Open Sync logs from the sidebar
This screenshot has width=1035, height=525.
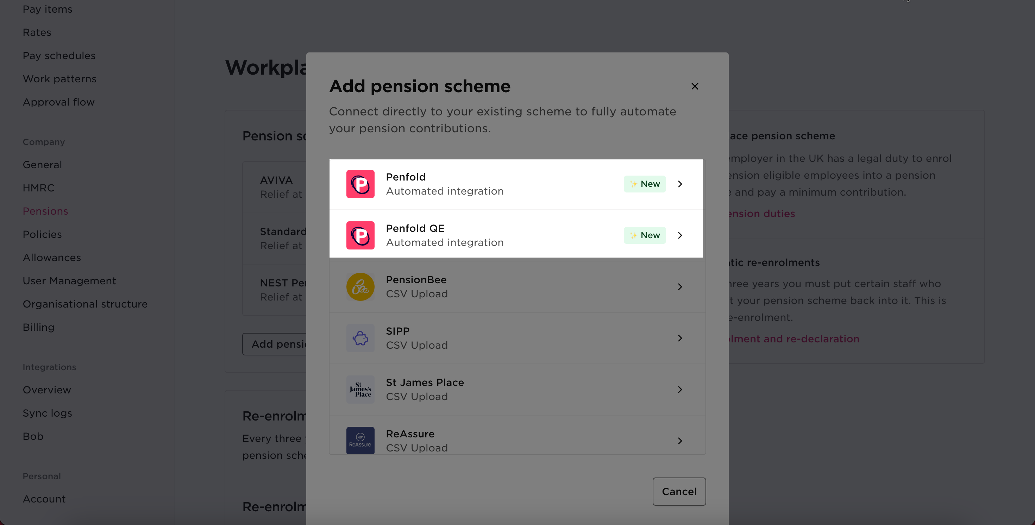pyautogui.click(x=47, y=412)
